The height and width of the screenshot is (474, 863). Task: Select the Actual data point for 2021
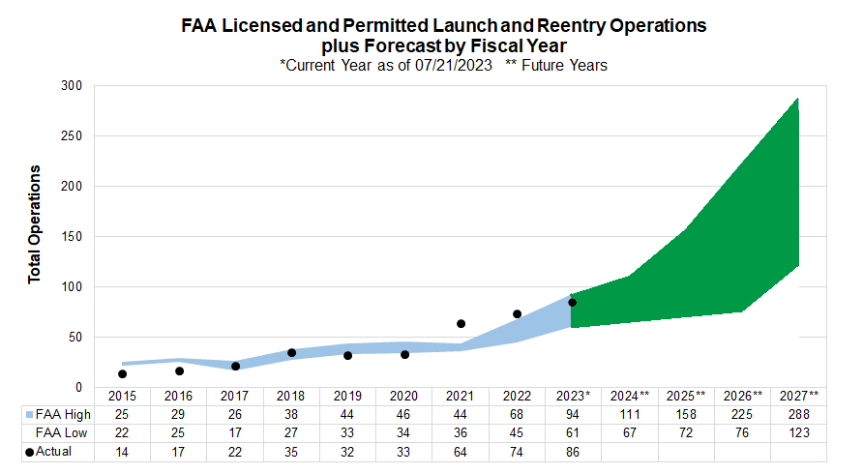(461, 324)
